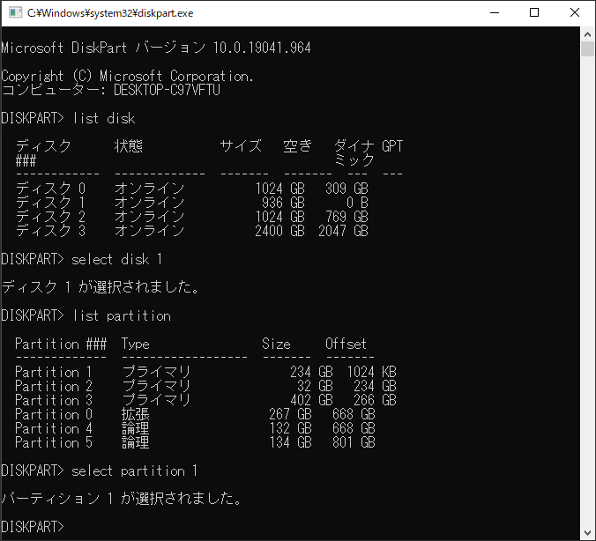Click the Size column header
Image resolution: width=596 pixels, height=541 pixels.
(276, 344)
